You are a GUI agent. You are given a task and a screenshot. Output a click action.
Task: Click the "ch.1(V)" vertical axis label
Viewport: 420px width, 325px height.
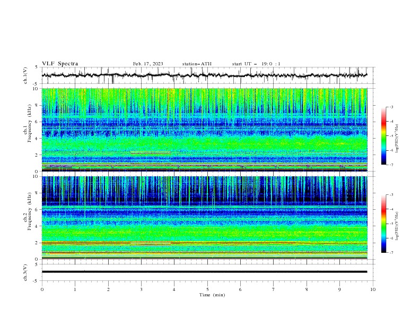point(25,75)
